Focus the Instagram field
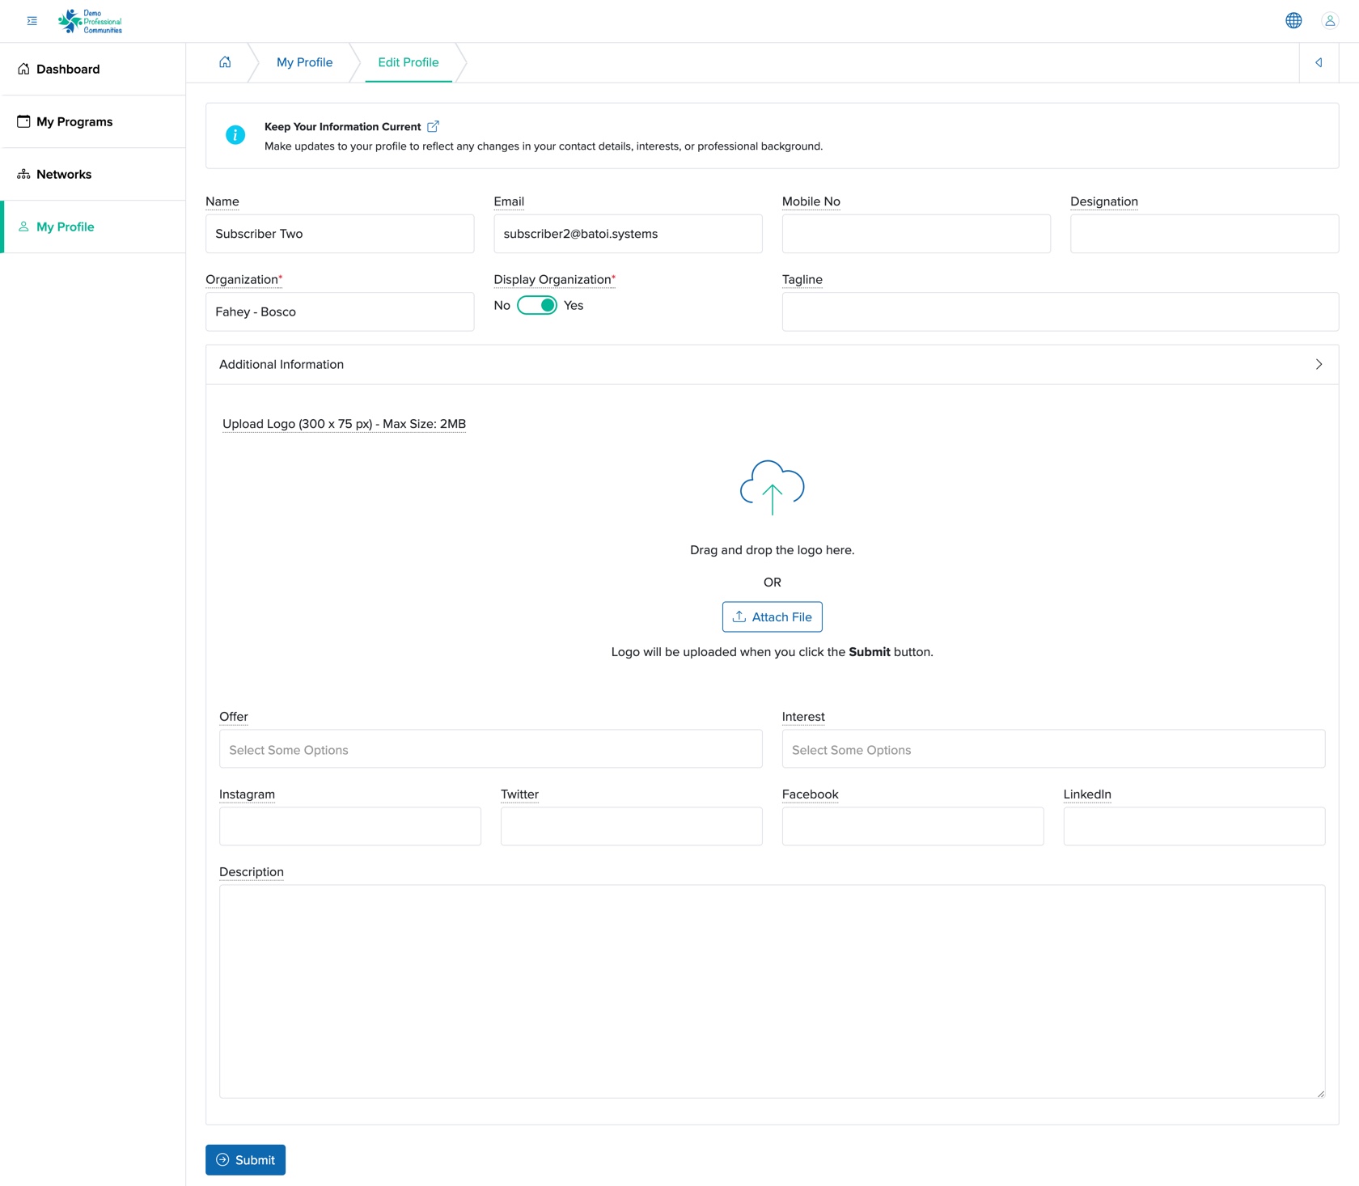 350,826
